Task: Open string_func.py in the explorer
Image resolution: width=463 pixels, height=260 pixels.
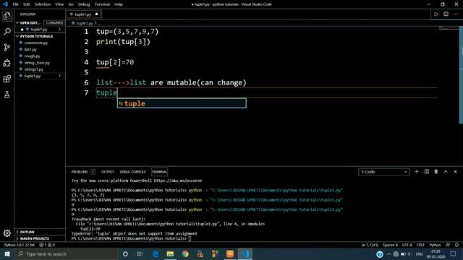Action: [x=37, y=63]
